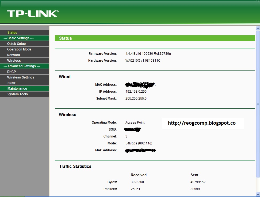Select DHCP from the sidebar
The image size is (260, 197).
12,72
